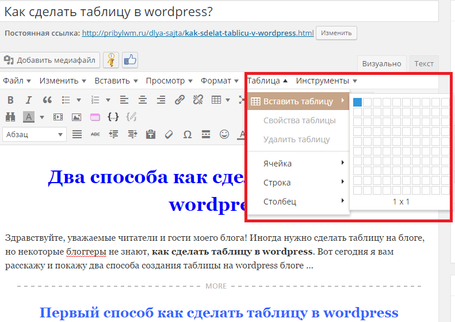The image size is (455, 322).
Task: Open the Инструменты menu
Action: point(327,81)
